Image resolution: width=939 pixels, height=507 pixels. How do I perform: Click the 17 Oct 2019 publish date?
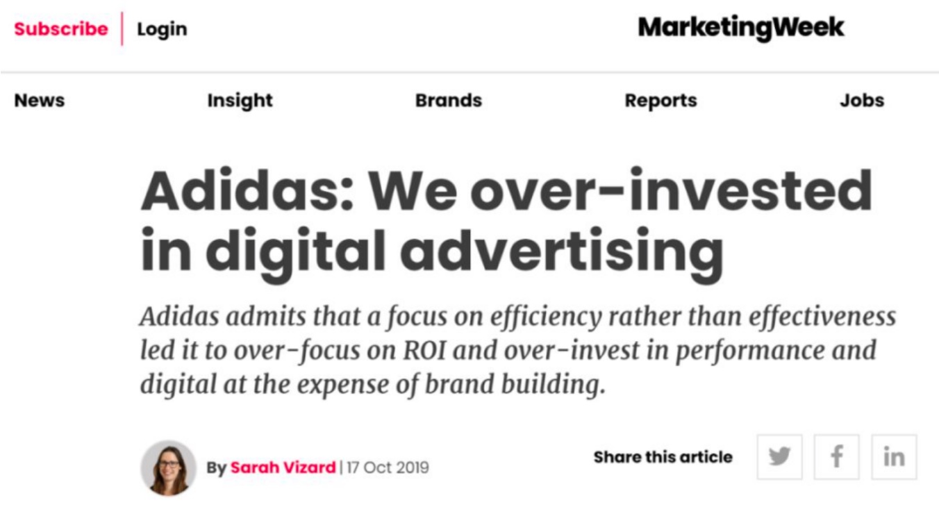pos(387,467)
